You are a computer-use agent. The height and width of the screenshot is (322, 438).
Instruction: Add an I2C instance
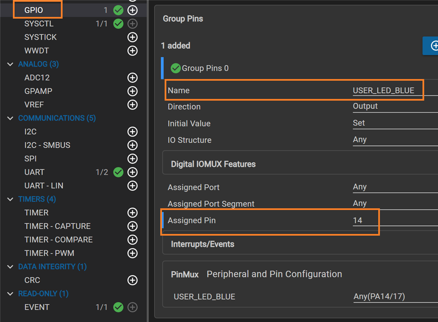point(132,132)
